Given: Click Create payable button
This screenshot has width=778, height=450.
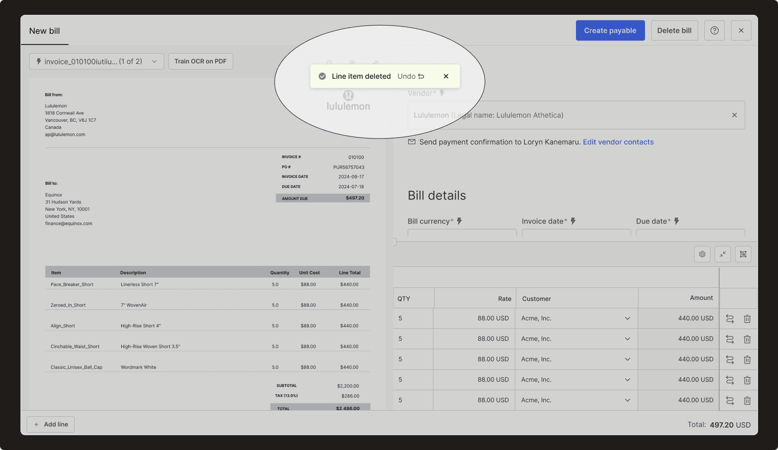Looking at the screenshot, I should tap(610, 31).
